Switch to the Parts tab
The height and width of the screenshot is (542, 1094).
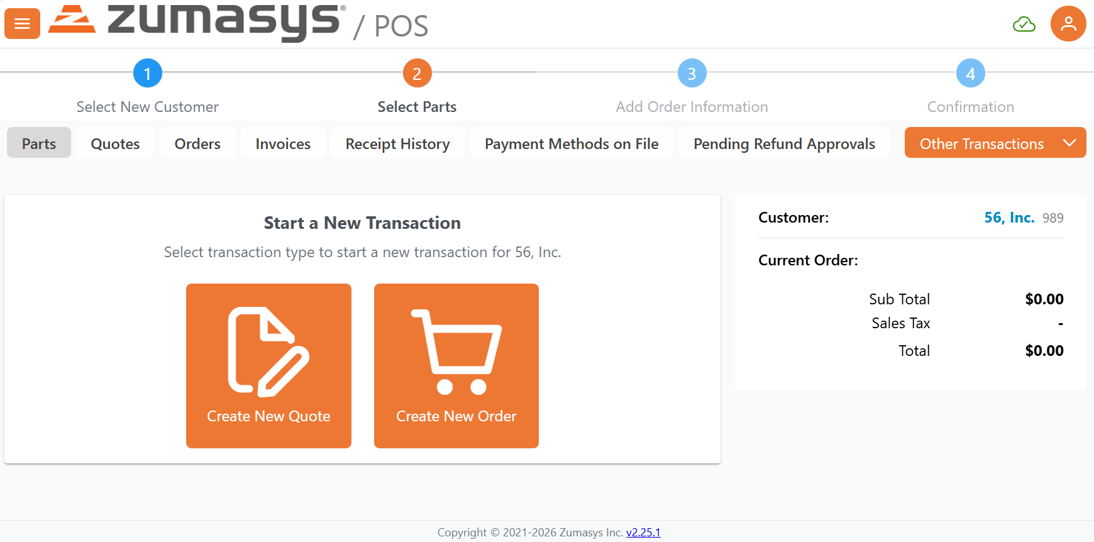coord(39,143)
